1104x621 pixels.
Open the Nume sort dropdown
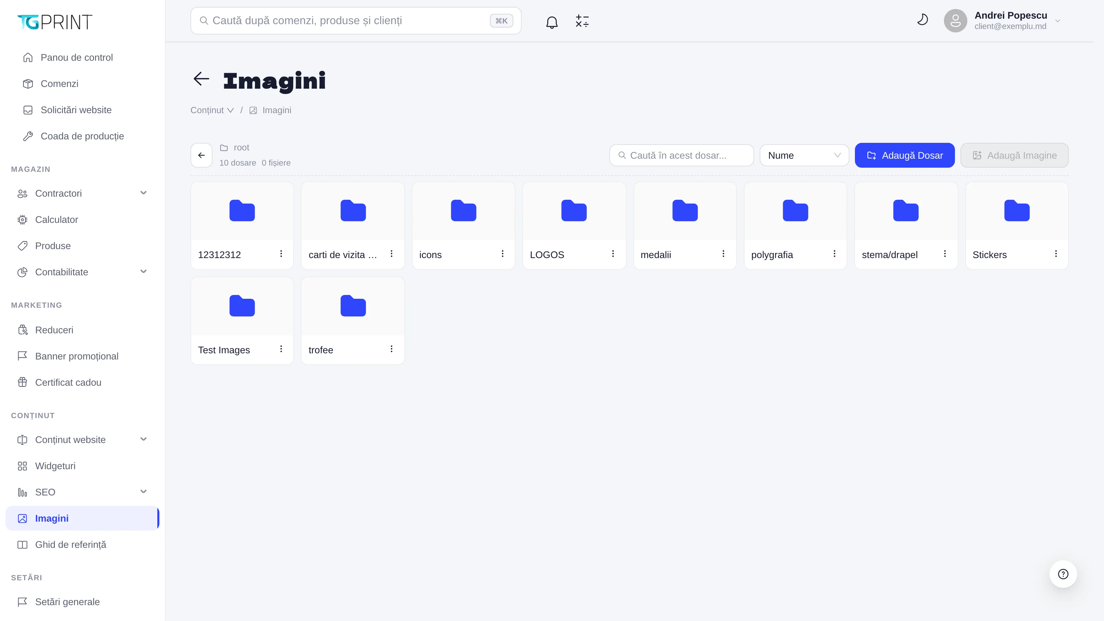click(x=804, y=155)
